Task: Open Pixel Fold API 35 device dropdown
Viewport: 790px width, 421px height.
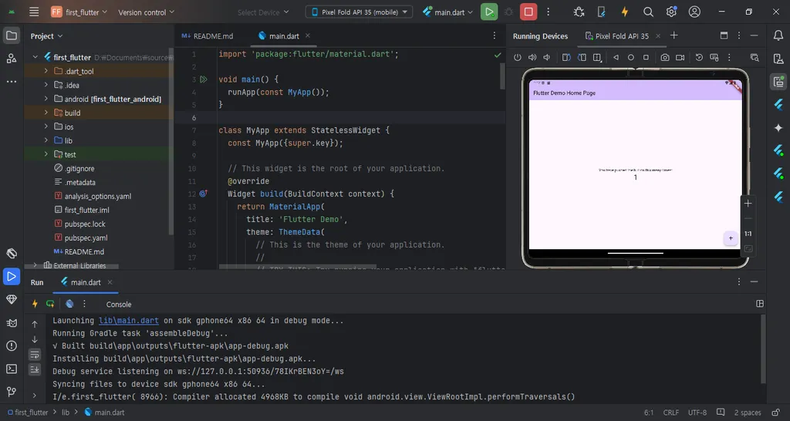Action: tap(360, 12)
